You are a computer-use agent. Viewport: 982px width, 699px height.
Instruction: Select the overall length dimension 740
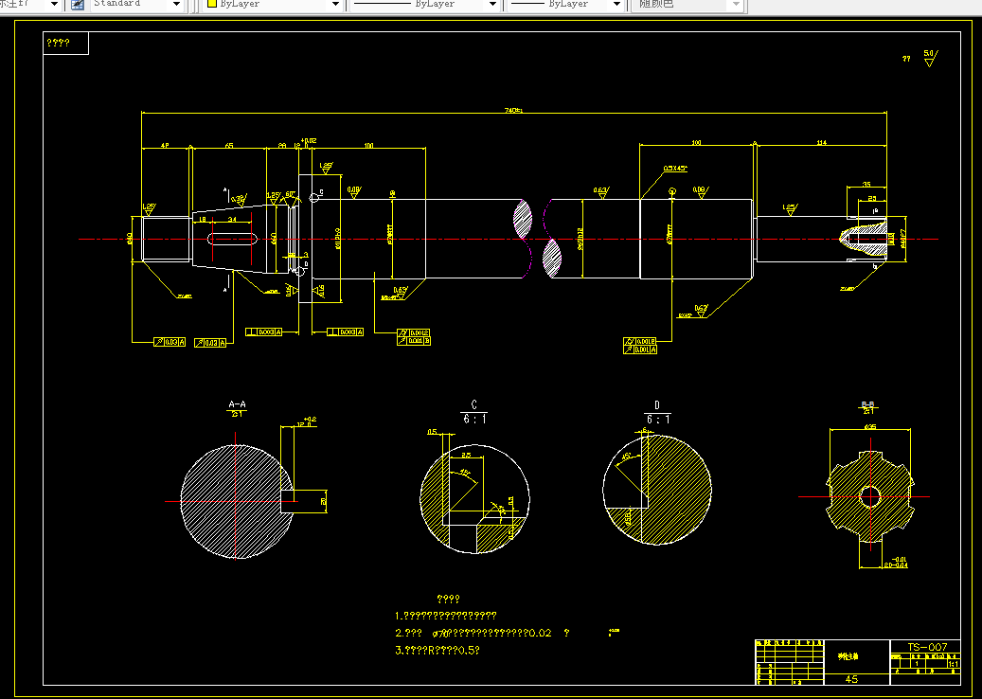point(513,110)
